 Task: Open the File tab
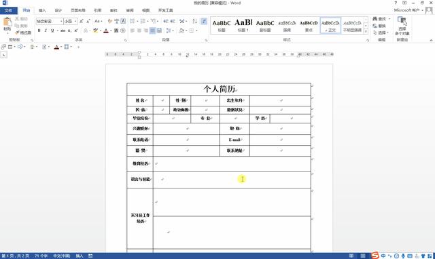coord(9,11)
